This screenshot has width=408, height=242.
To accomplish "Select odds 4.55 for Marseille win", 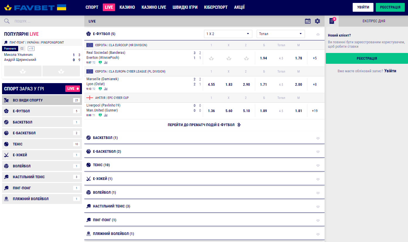I will tap(211, 85).
